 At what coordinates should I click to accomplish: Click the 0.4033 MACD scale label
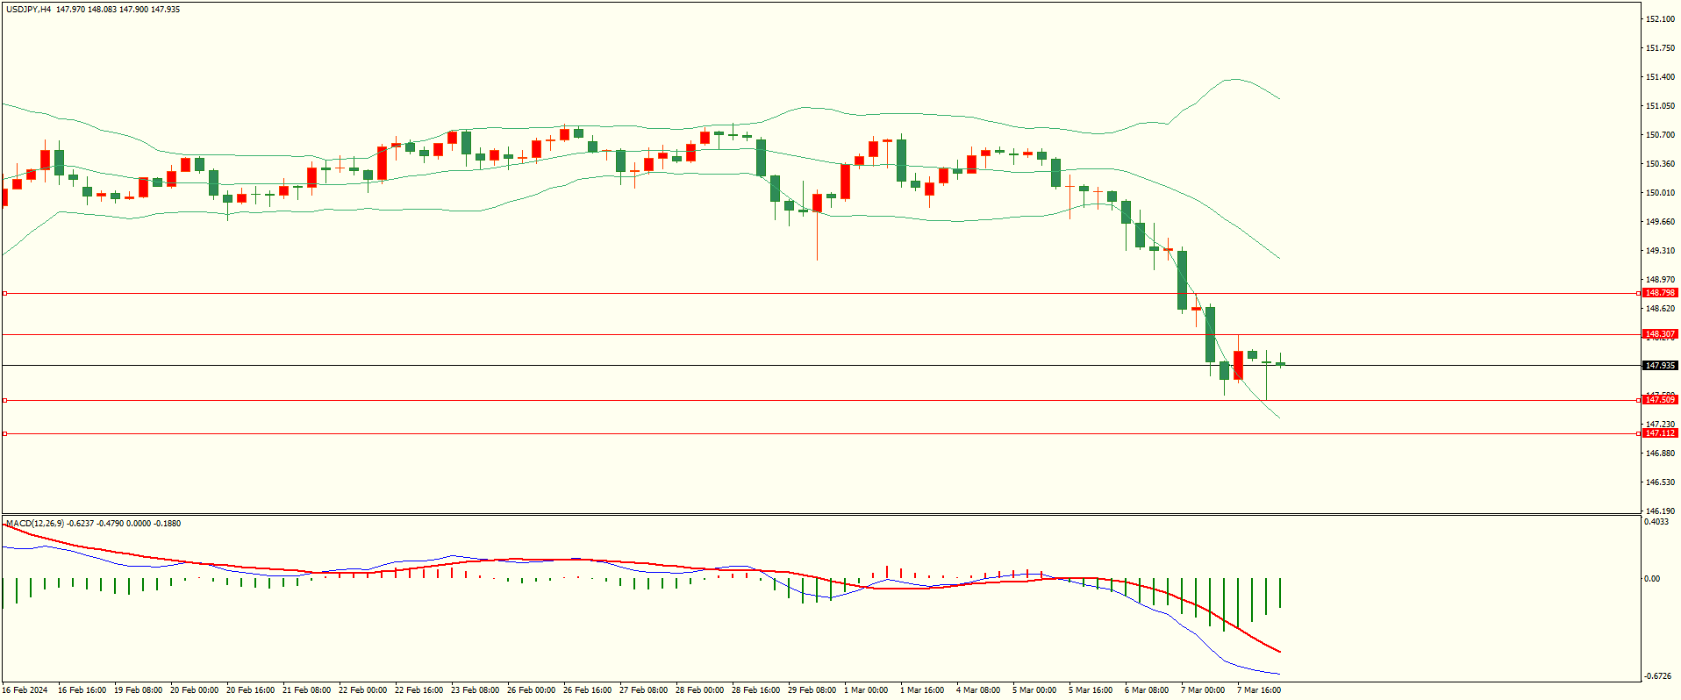point(1656,522)
